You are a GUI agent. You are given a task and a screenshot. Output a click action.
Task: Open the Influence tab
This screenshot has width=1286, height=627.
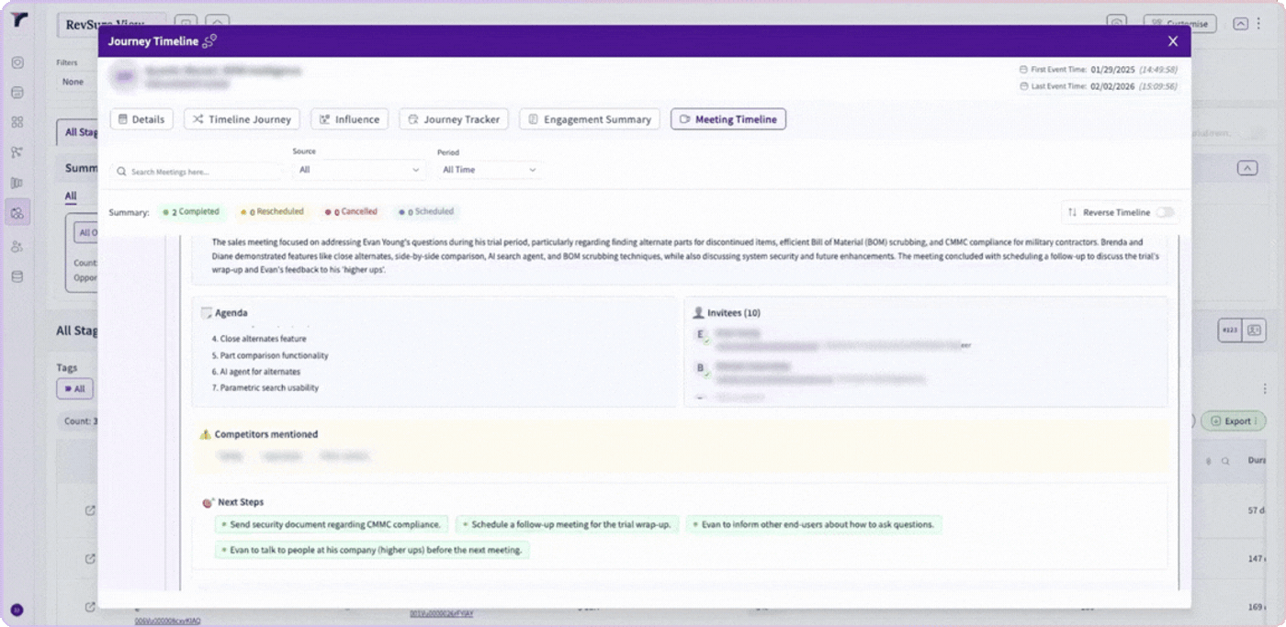(349, 119)
